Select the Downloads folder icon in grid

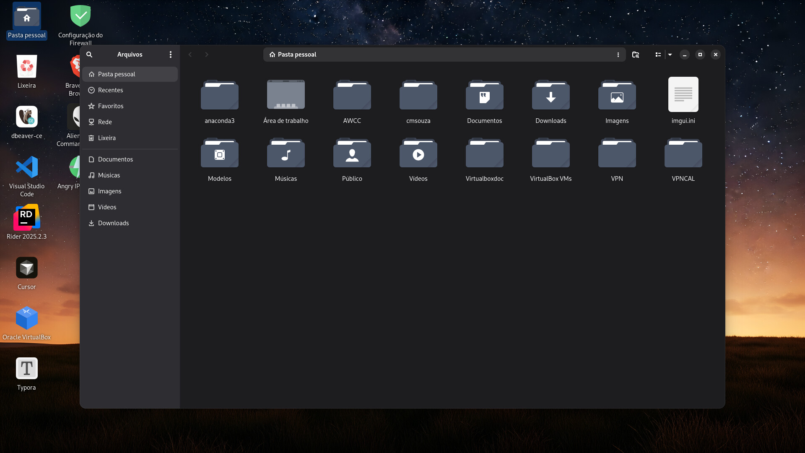(x=551, y=96)
